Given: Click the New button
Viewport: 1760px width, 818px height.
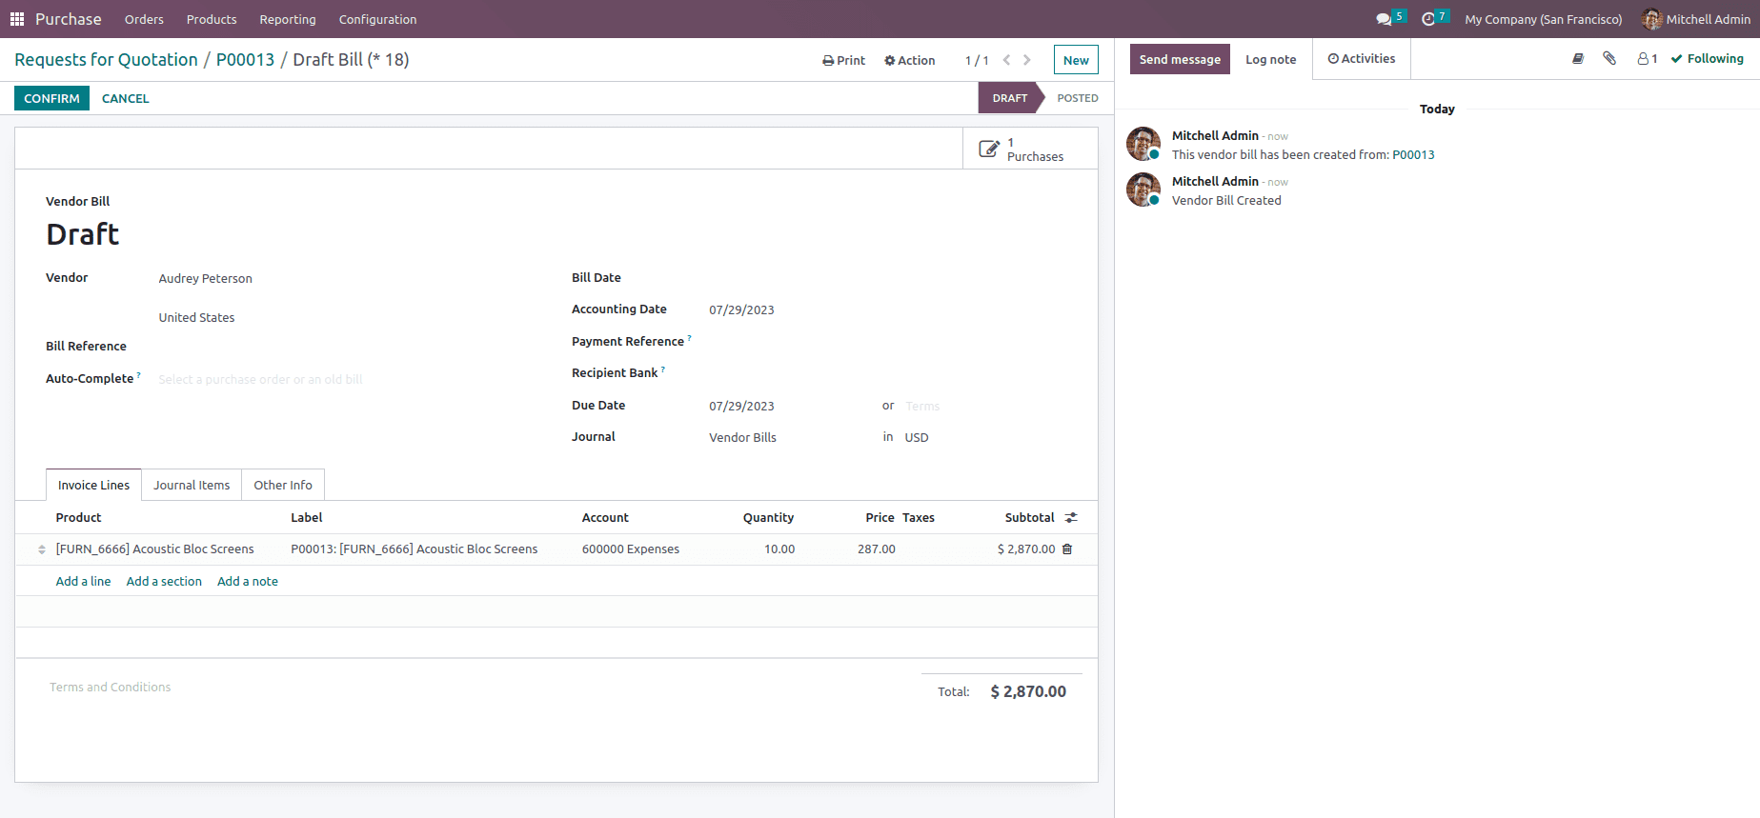Looking at the screenshot, I should coord(1076,60).
